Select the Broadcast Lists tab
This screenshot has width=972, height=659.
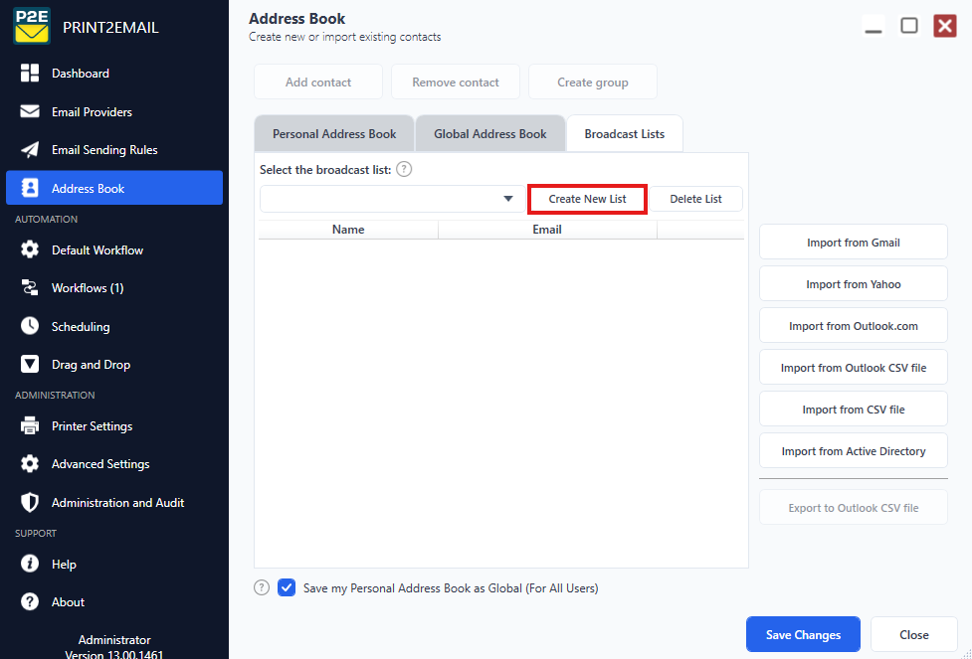pyautogui.click(x=624, y=134)
